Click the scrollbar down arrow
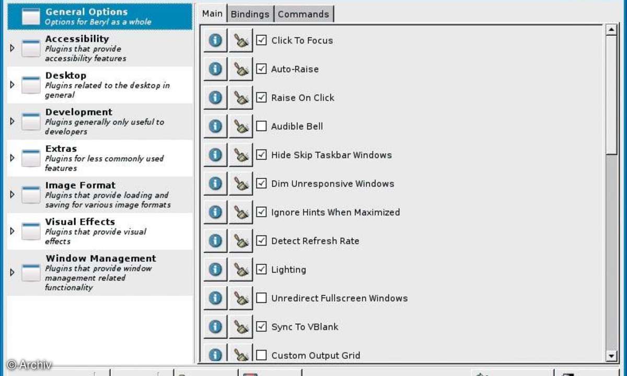This screenshot has height=376, width=627. [611, 356]
